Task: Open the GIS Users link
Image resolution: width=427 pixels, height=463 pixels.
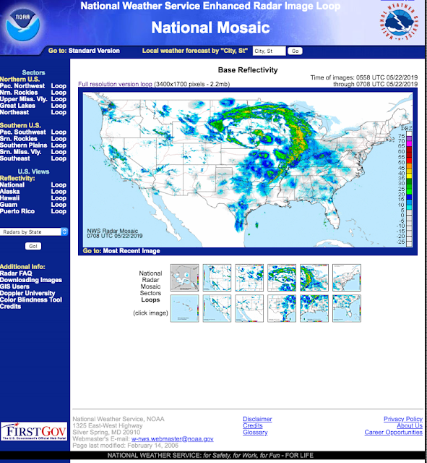Action: tap(14, 286)
